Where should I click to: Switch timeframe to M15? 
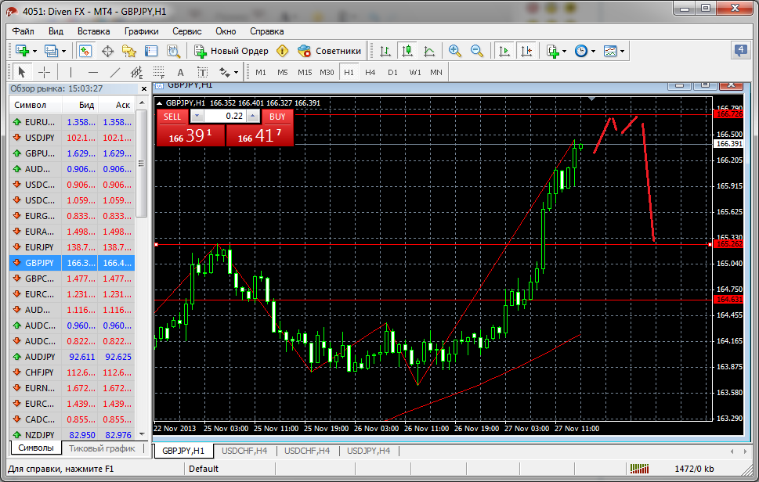click(305, 73)
